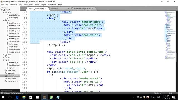This screenshot has height=100, width=178.
Task: Open Mail app from taskbar
Action: 38,97
